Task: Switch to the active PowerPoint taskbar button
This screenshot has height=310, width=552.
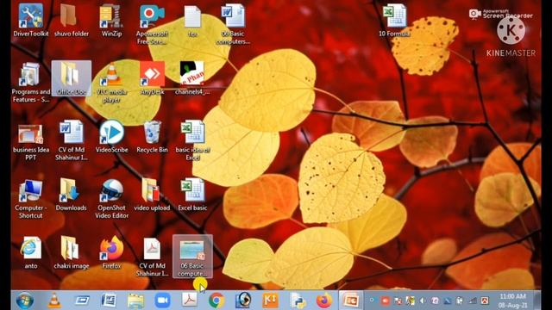Action: 351,301
